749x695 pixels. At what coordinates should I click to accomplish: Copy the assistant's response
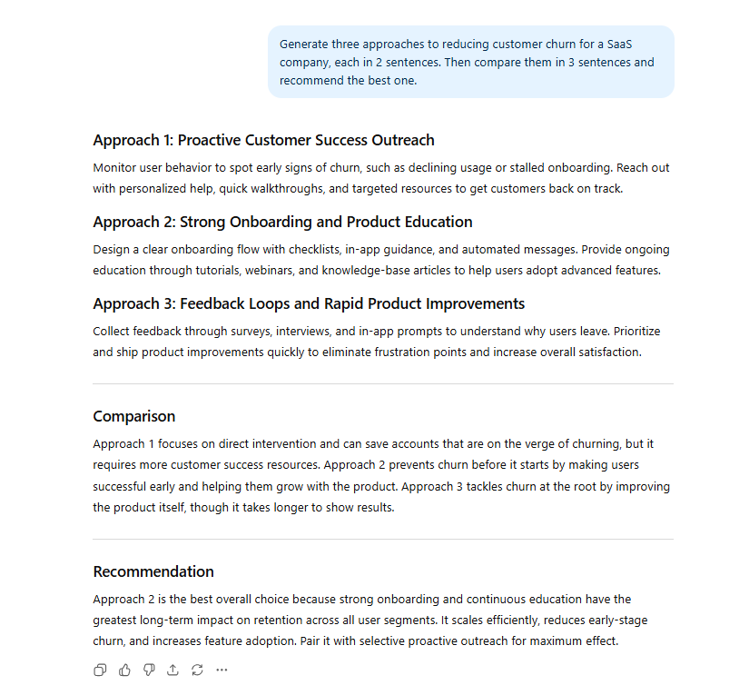[x=100, y=670]
